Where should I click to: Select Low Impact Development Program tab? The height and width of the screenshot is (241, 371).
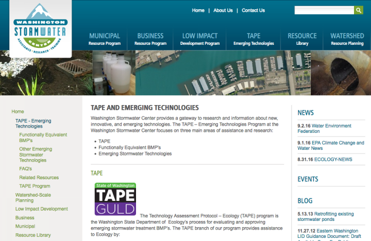coord(200,39)
